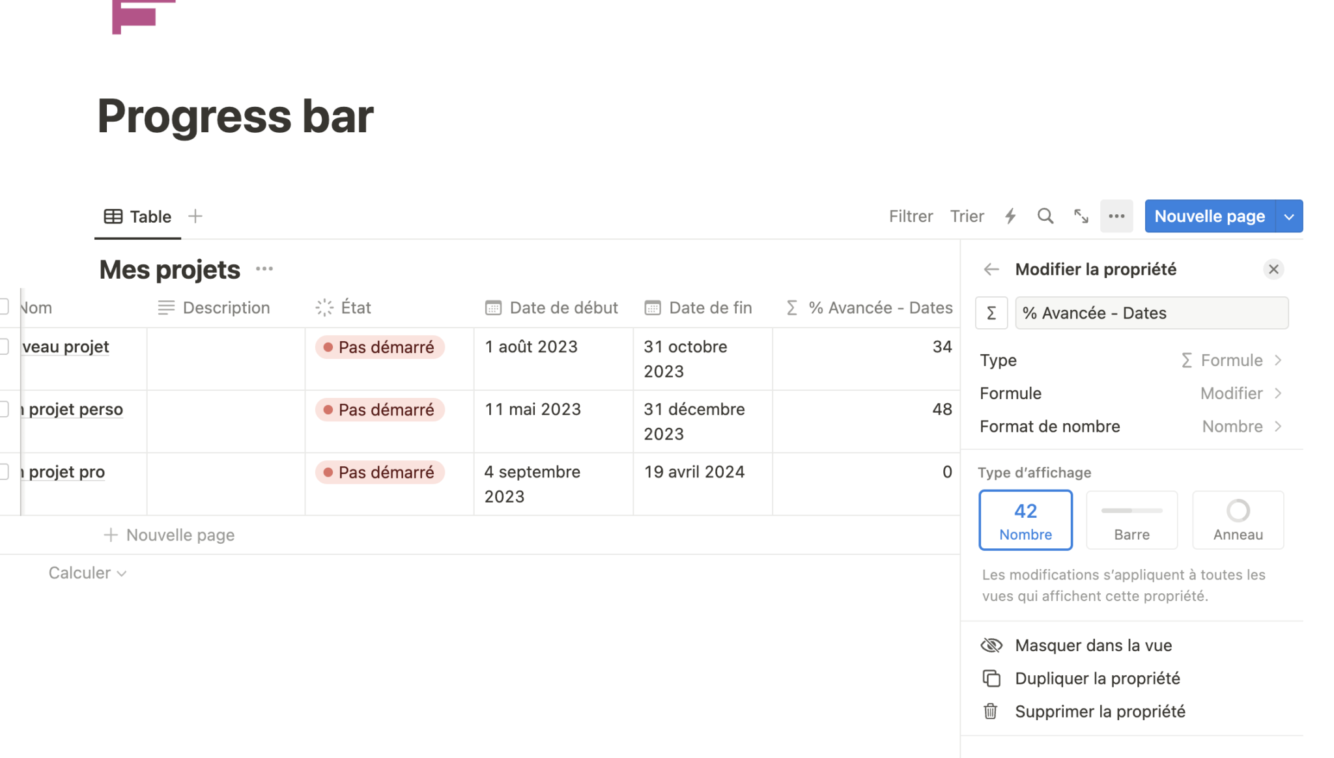This screenshot has width=1334, height=758.
Task: Open the Pas démarré status of projet perso
Action: [x=380, y=410]
